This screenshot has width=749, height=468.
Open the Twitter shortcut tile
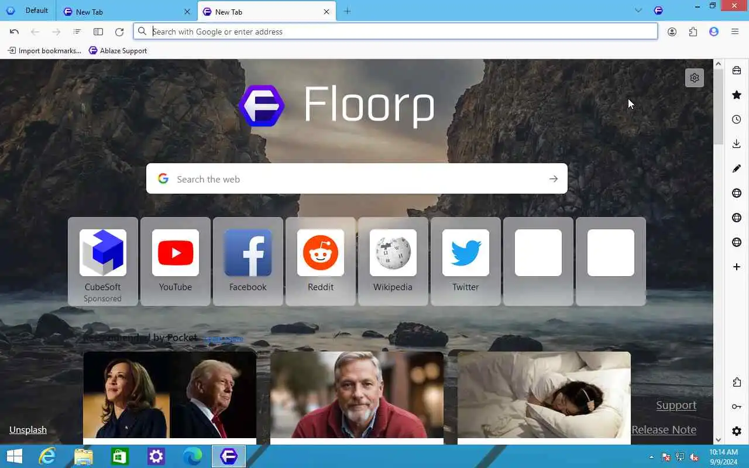click(466, 261)
